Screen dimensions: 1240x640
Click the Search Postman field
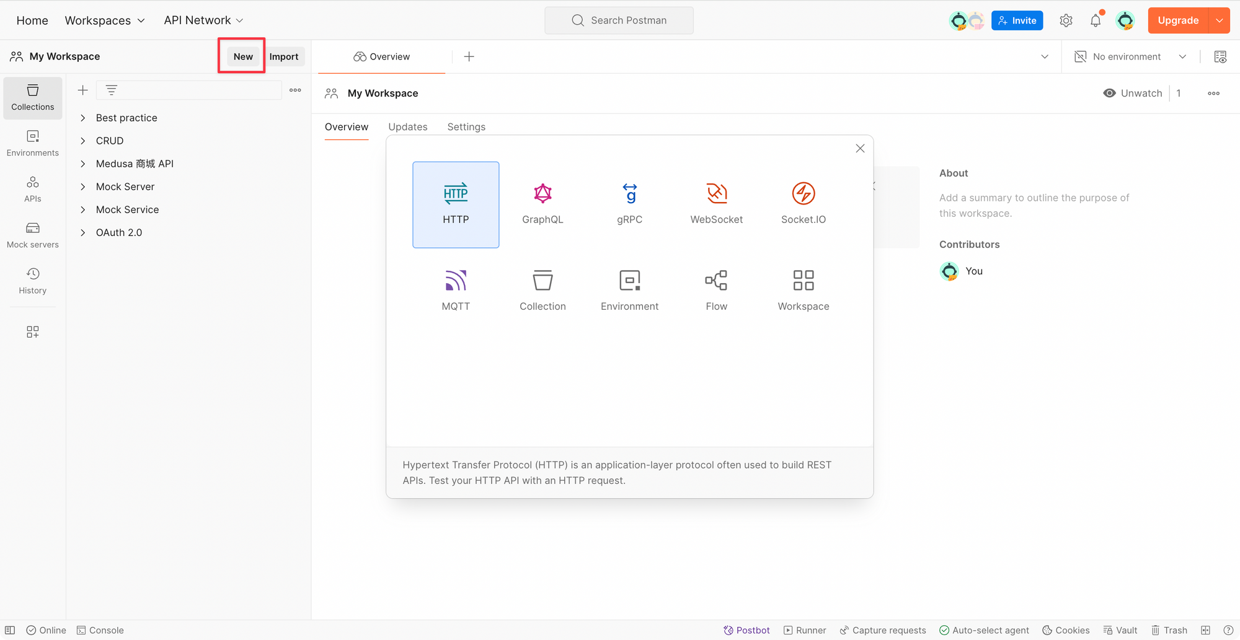pos(619,20)
